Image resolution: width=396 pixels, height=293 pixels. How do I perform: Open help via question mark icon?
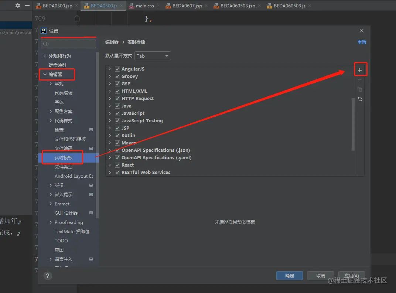coord(48,276)
